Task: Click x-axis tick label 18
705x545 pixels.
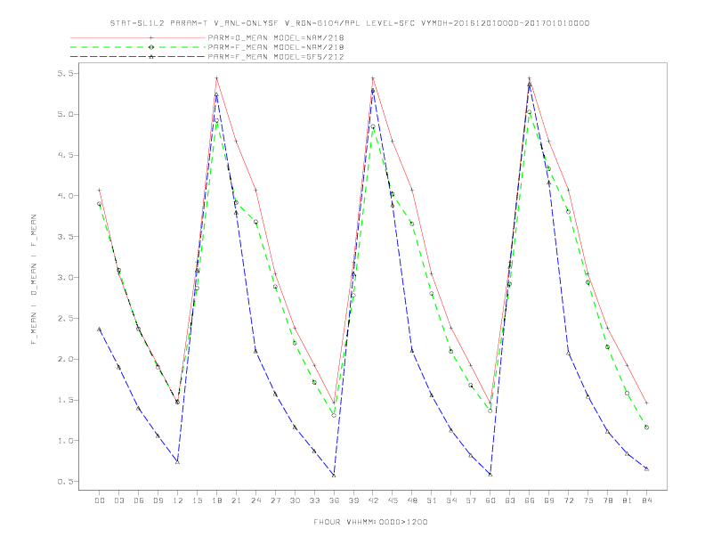Action: 216,500
